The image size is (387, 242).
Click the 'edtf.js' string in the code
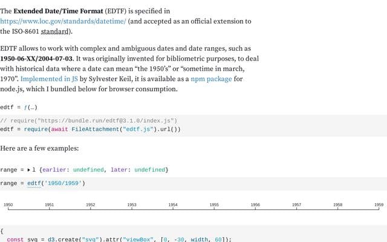138,129
